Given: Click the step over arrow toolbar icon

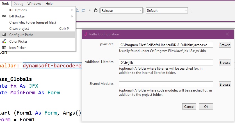Looking at the screenshot, I should point(83,10).
